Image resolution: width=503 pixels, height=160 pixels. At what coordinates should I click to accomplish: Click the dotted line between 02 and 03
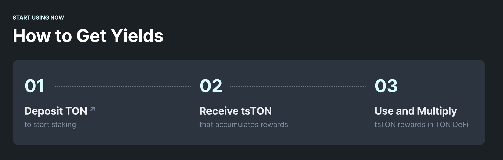pyautogui.click(x=298, y=86)
